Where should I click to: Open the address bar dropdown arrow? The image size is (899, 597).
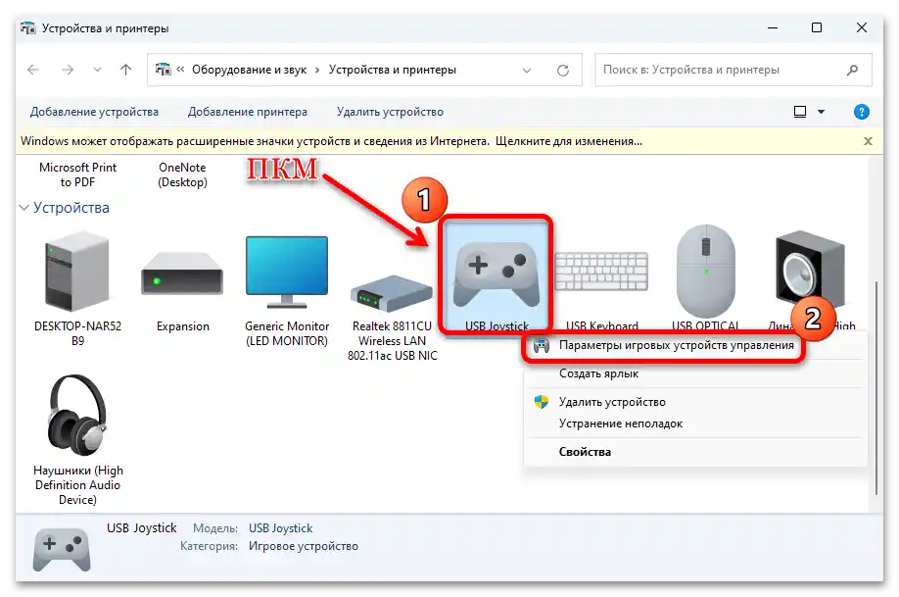pos(527,70)
